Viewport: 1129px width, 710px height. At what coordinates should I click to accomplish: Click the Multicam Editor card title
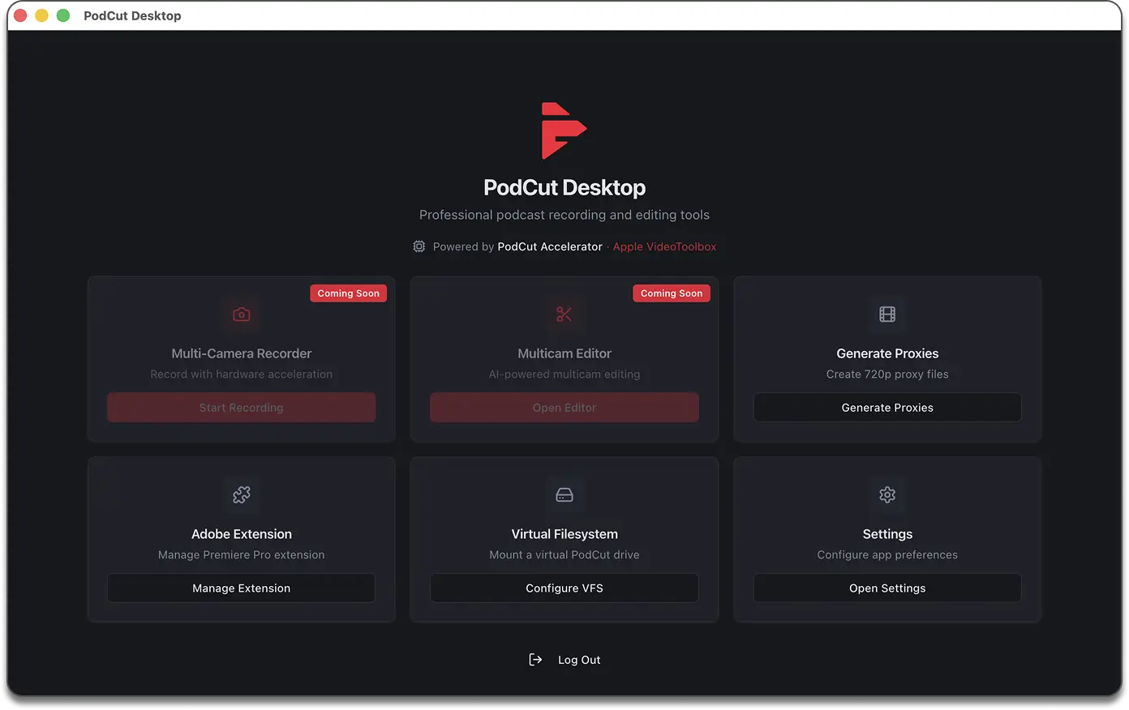[x=564, y=353]
